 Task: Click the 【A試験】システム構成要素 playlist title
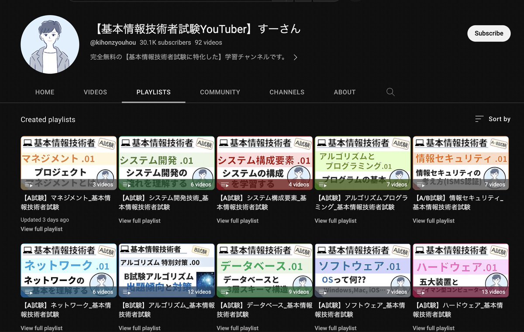point(262,202)
